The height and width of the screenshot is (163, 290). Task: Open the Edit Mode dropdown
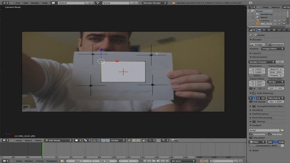[x=58, y=140]
